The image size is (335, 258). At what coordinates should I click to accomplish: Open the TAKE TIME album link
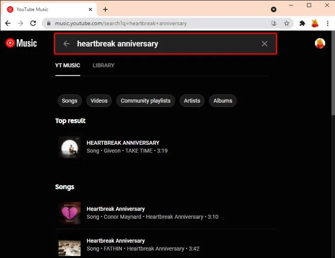139,151
